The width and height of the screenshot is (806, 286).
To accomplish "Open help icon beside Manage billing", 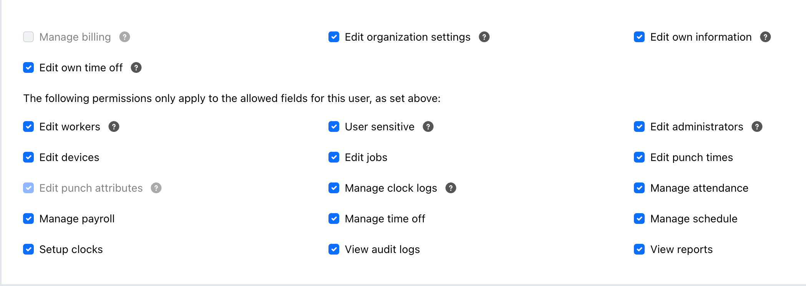I will point(124,37).
